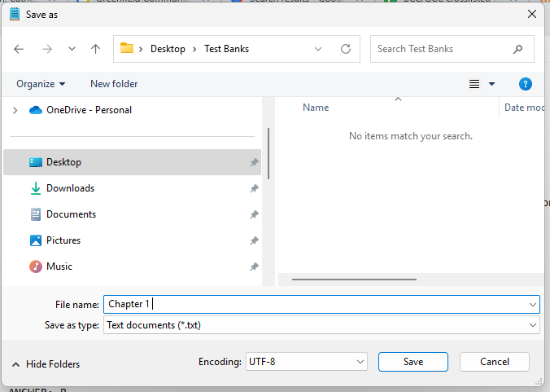
Task: Open the Organize menu
Action: pos(41,84)
